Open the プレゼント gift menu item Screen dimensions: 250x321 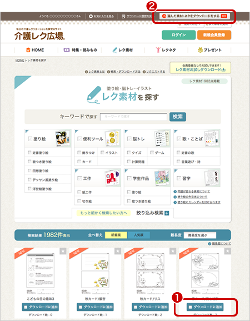click(209, 50)
